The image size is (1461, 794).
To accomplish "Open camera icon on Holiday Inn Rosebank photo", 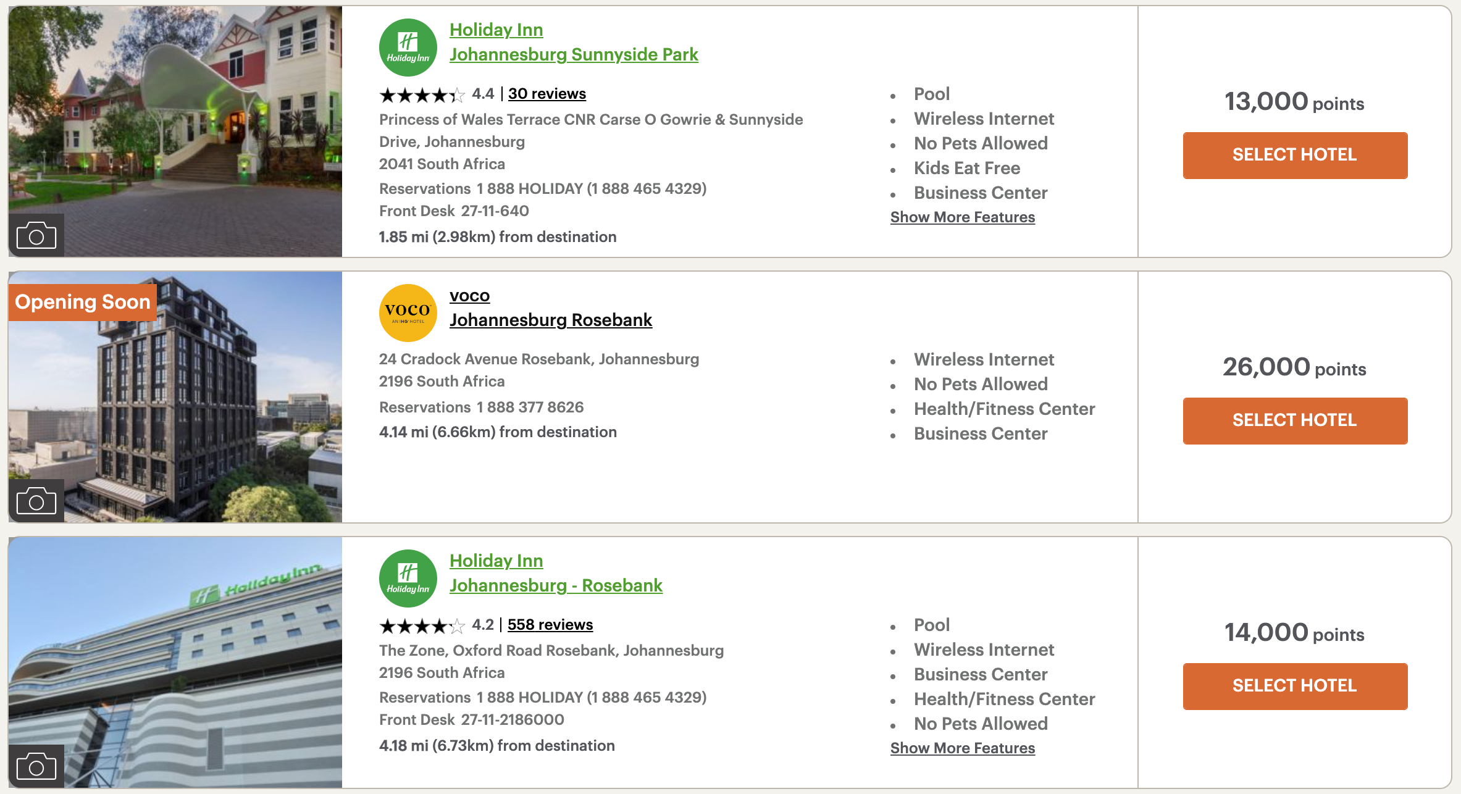I will click(36, 766).
